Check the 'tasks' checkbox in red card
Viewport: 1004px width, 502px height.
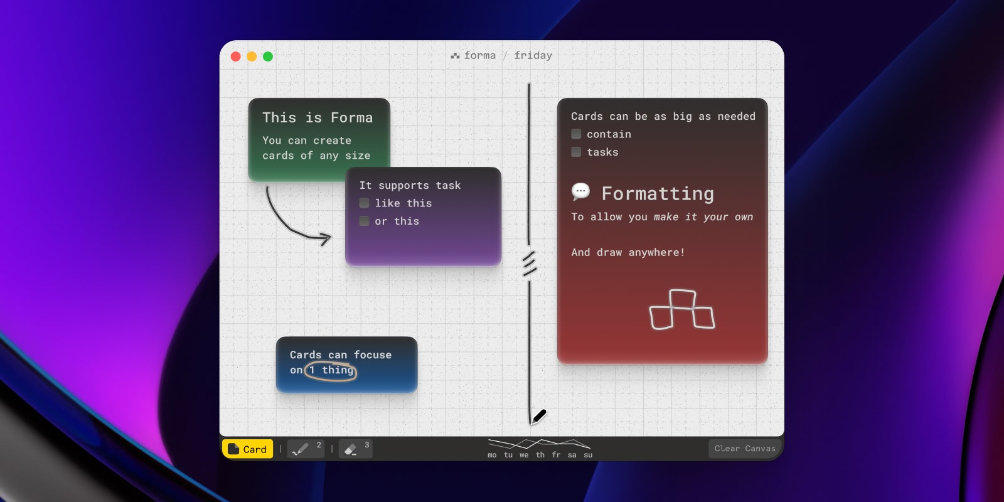[x=576, y=152]
